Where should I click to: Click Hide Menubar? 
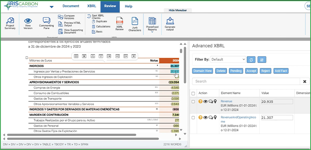178,10
